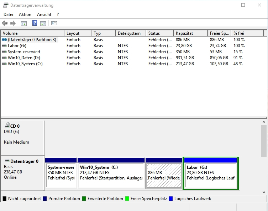Toggle the action pane toolbar icon

[43, 23]
